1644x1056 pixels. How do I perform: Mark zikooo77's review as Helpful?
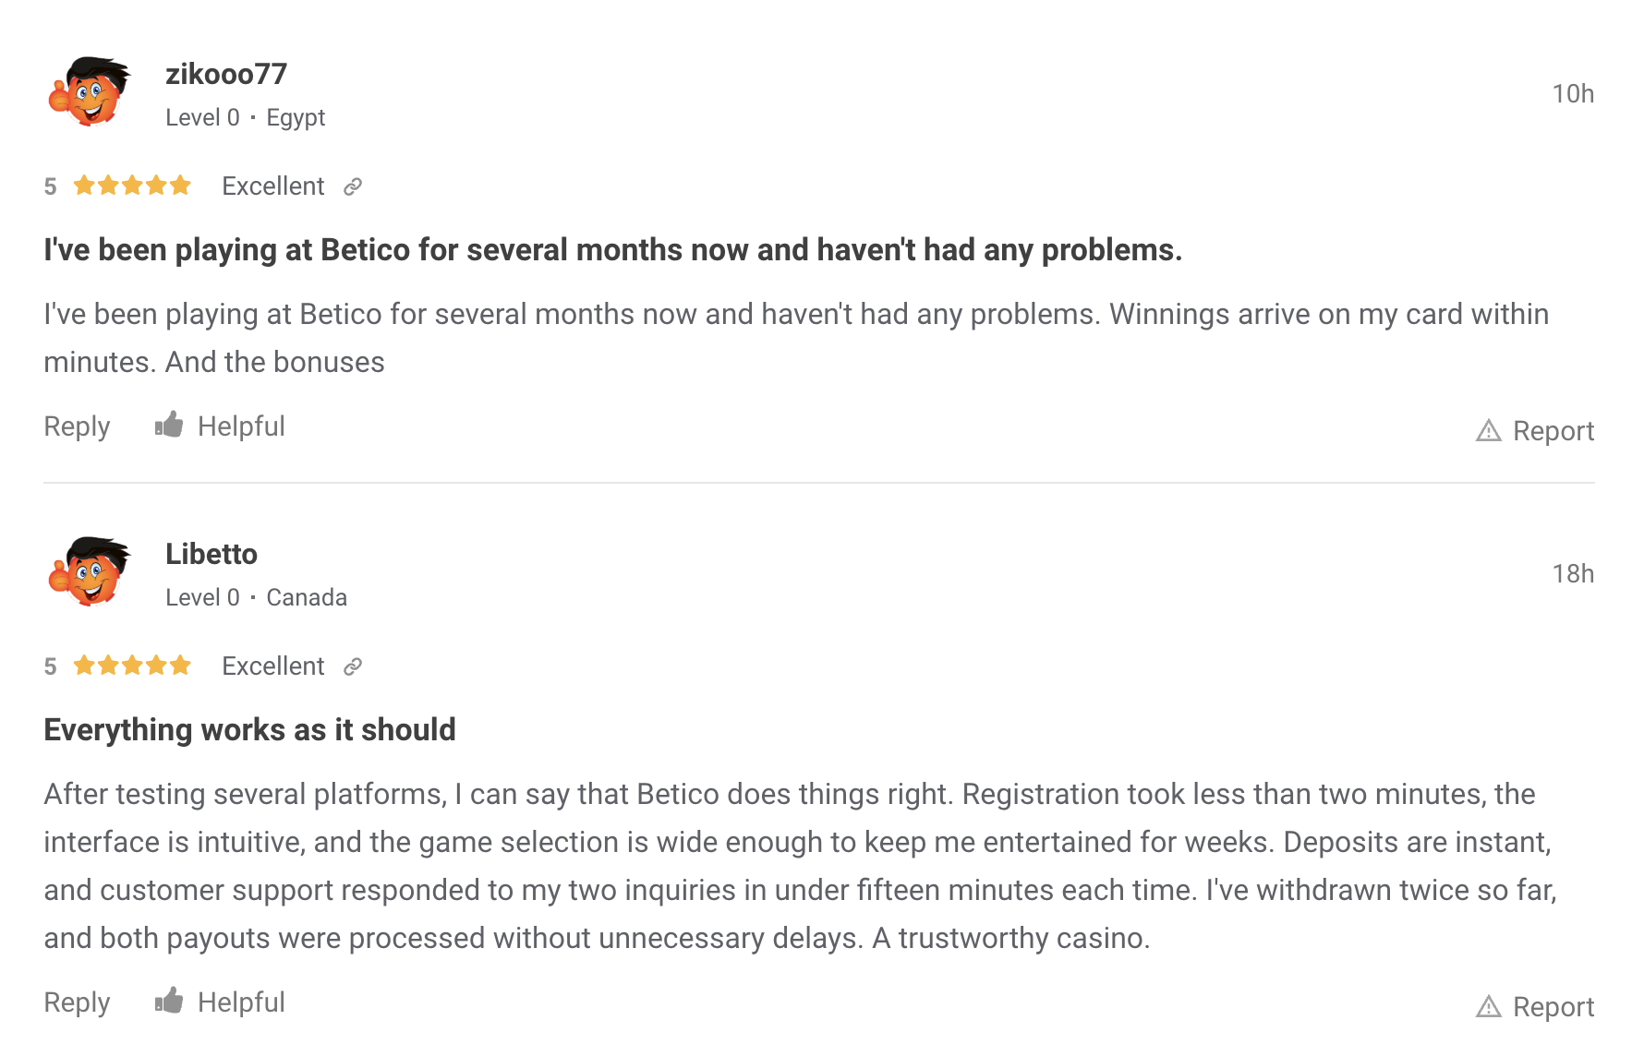tap(241, 426)
